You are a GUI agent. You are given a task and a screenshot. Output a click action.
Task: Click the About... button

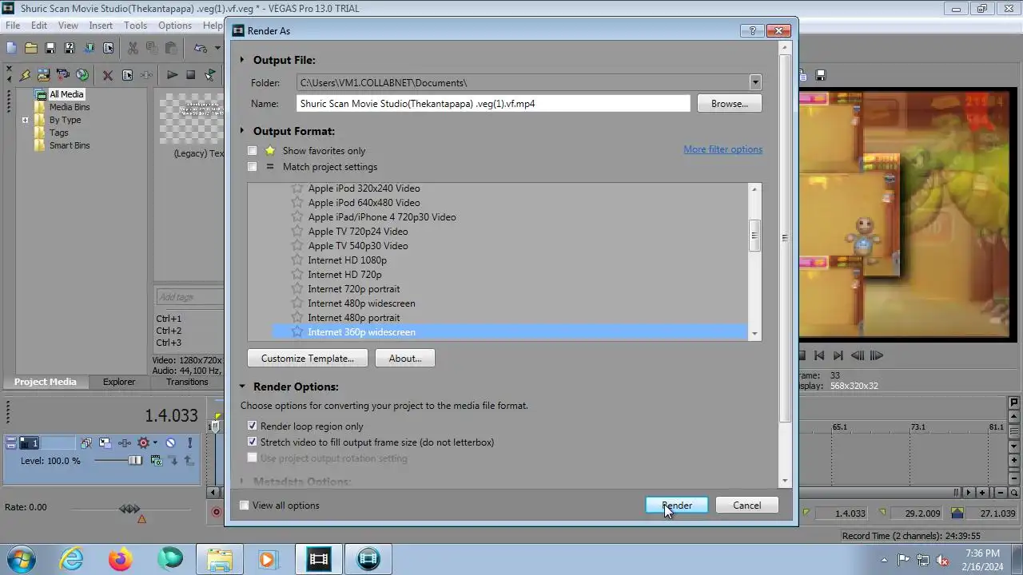[405, 359]
